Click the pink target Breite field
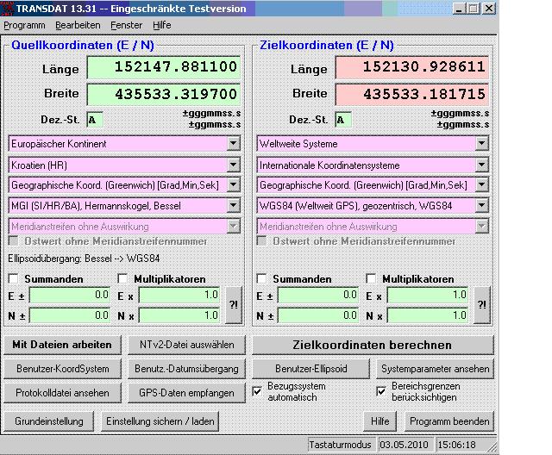Image resolution: width=552 pixels, height=455 pixels. 411,93
